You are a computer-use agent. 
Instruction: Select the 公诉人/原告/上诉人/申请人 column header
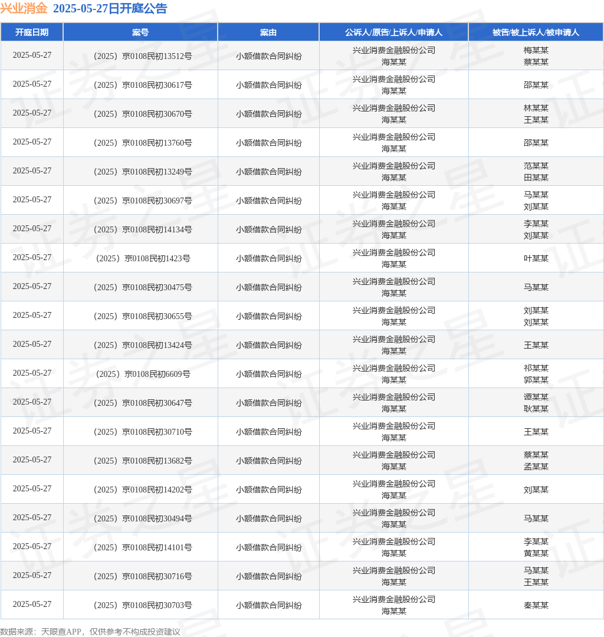tap(393, 32)
